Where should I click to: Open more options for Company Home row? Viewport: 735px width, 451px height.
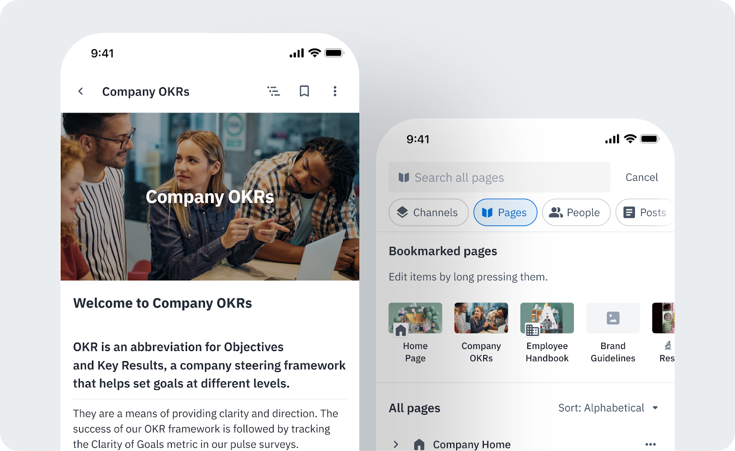tap(650, 444)
